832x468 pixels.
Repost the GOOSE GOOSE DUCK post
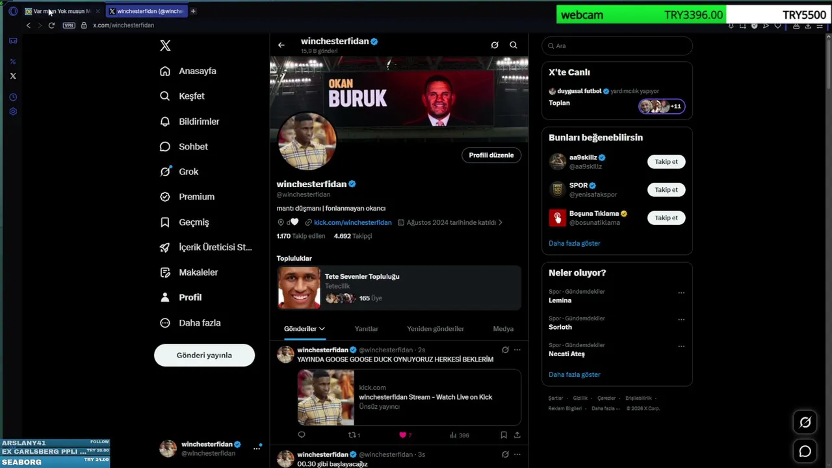point(354,435)
